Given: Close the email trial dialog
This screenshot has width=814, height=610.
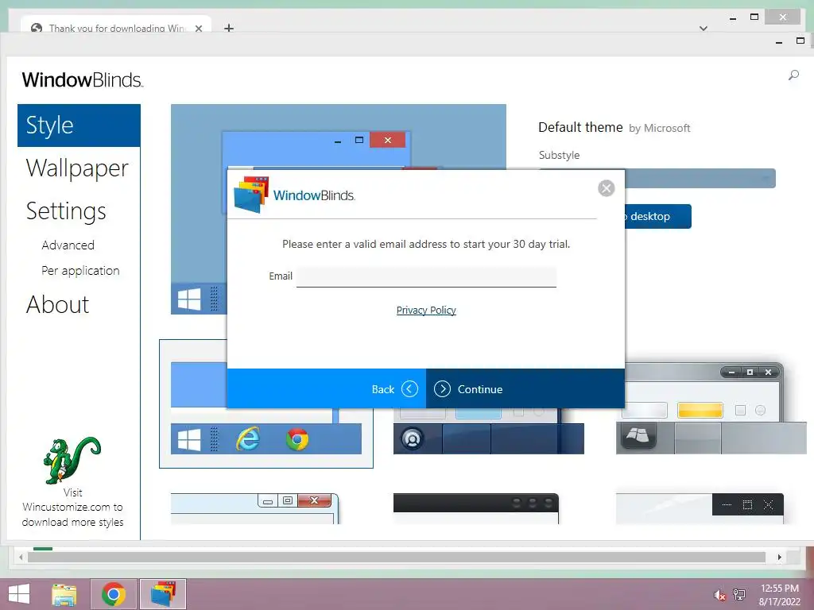Looking at the screenshot, I should (606, 188).
